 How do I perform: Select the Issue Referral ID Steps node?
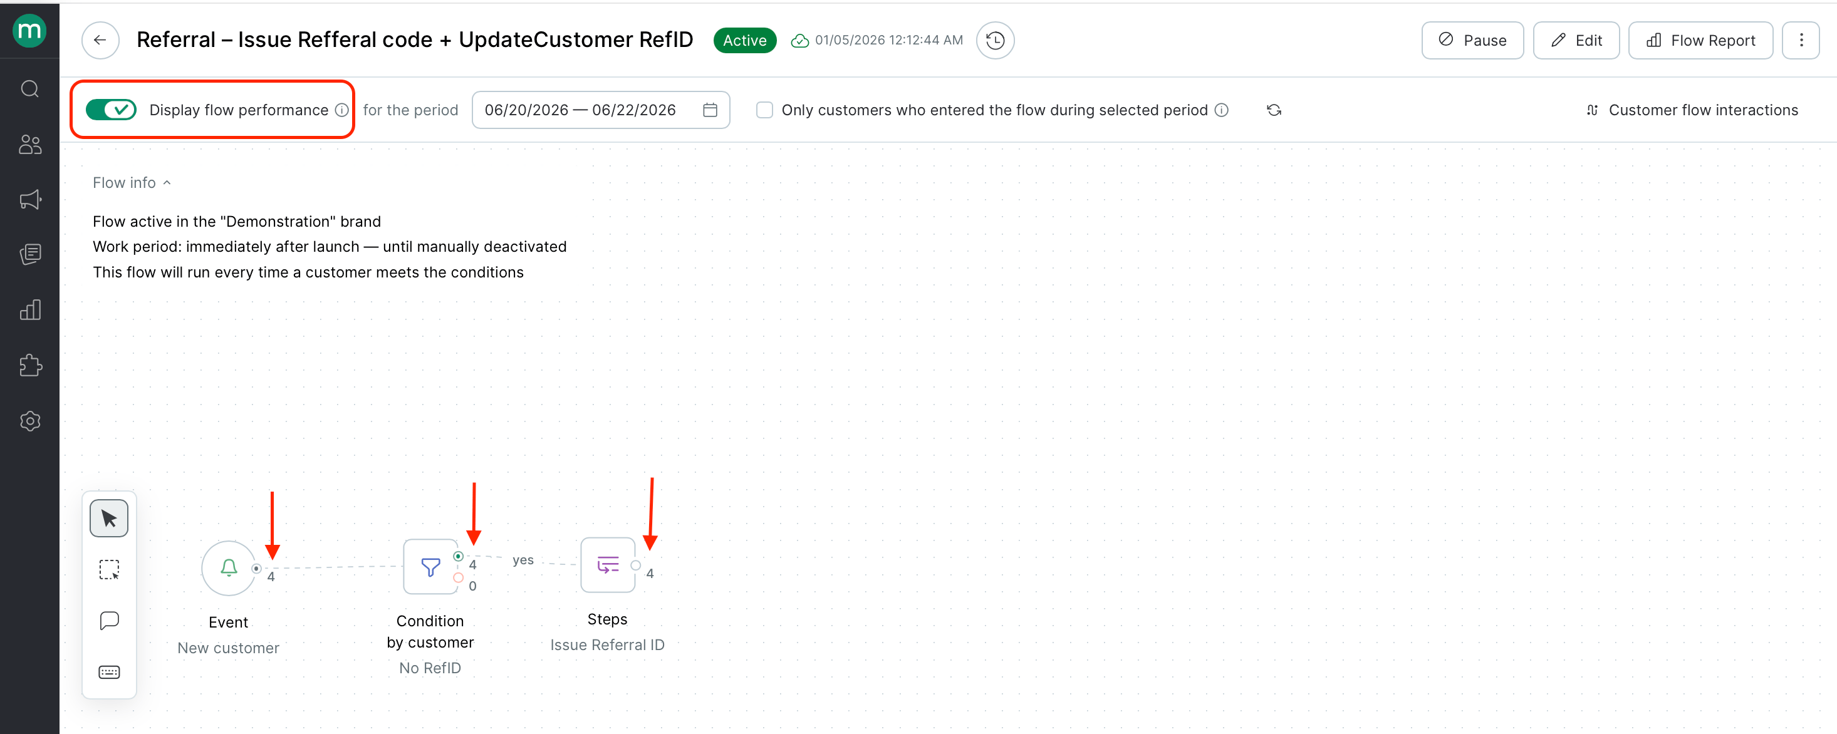point(608,565)
